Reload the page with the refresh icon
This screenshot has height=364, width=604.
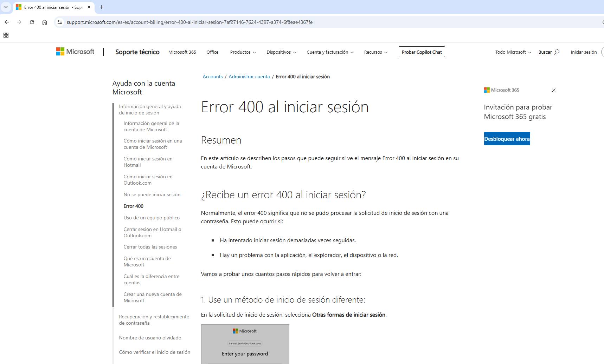(x=32, y=22)
